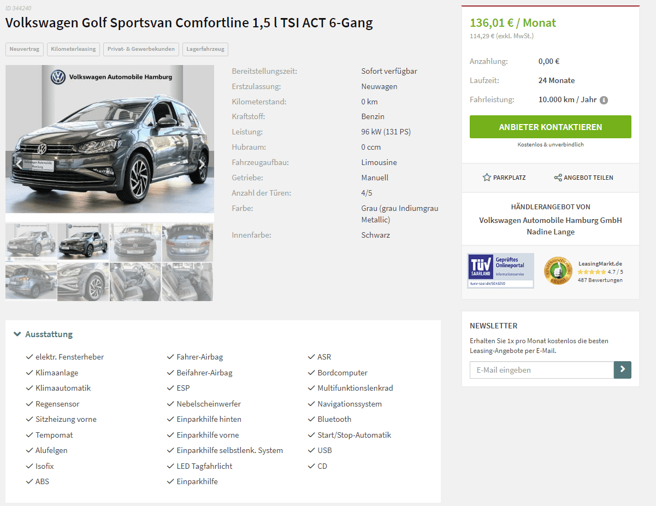Open the TÜV Saarland certification badge

click(x=501, y=270)
